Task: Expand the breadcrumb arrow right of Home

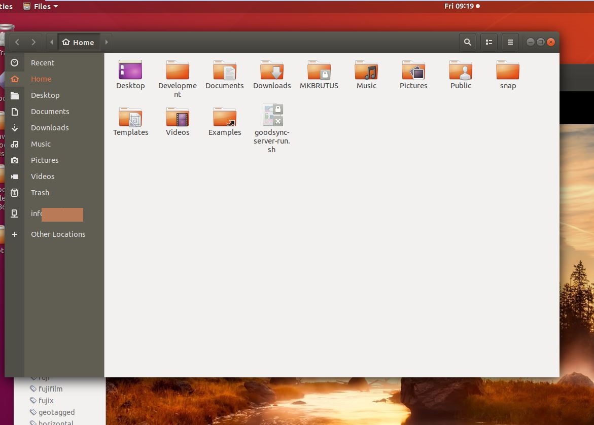Action: [106, 42]
